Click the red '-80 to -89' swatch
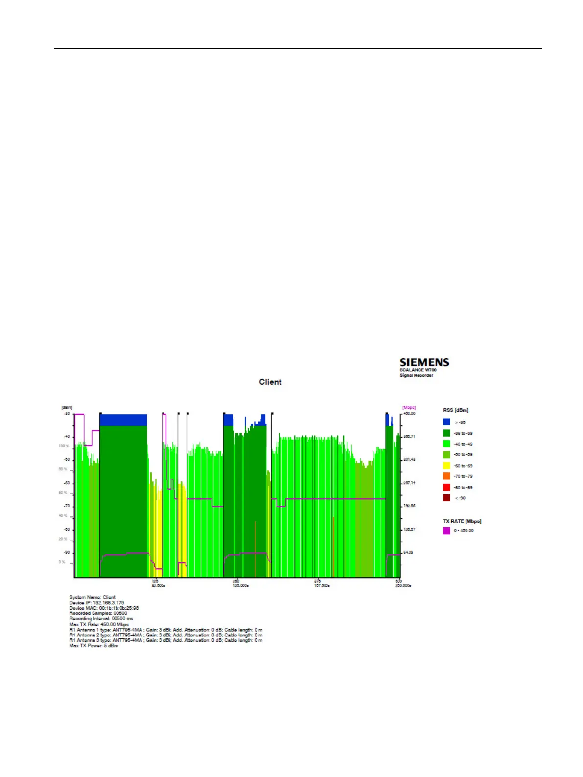Viewport: 583px width, 777px height. tap(446, 487)
